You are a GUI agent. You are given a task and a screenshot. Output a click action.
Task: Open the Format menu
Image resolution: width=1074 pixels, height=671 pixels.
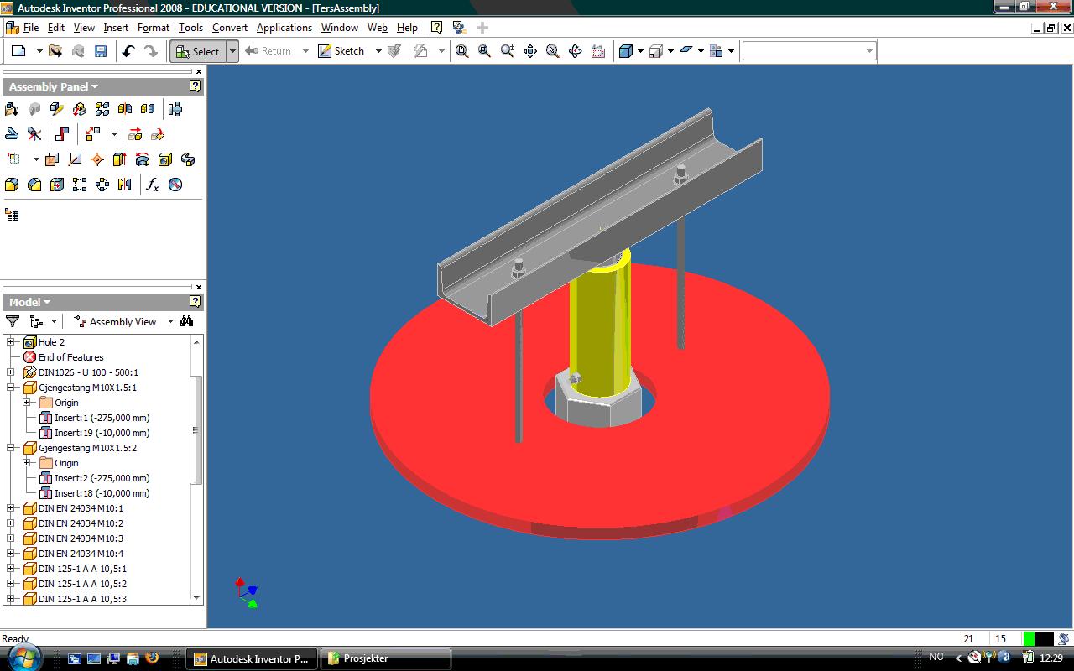point(154,28)
